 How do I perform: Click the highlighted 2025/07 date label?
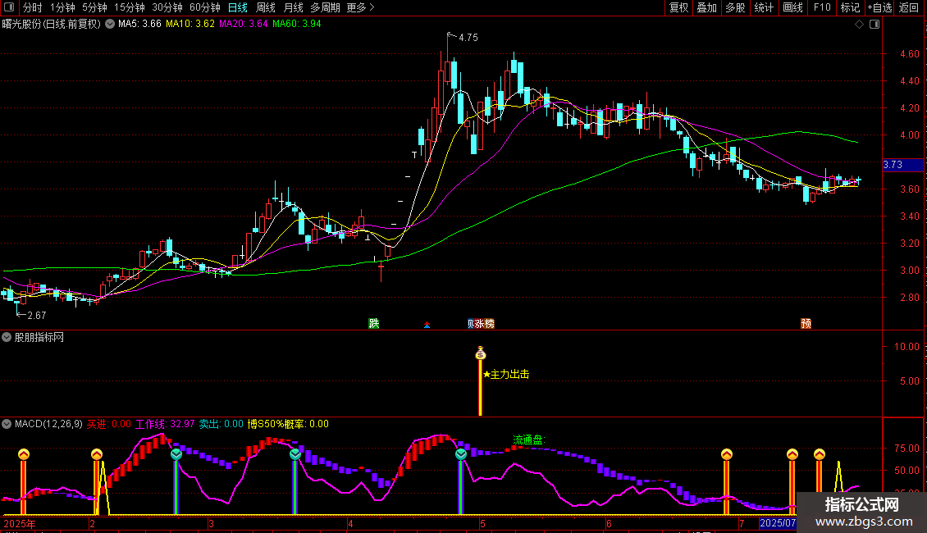(778, 523)
